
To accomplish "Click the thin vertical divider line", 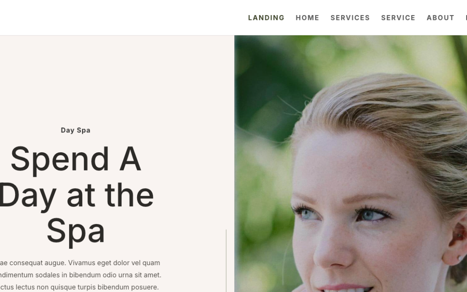I will tap(226, 261).
